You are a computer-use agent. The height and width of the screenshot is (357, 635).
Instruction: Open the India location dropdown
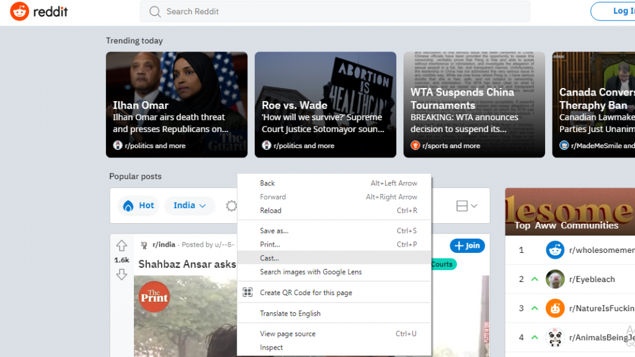[190, 206]
